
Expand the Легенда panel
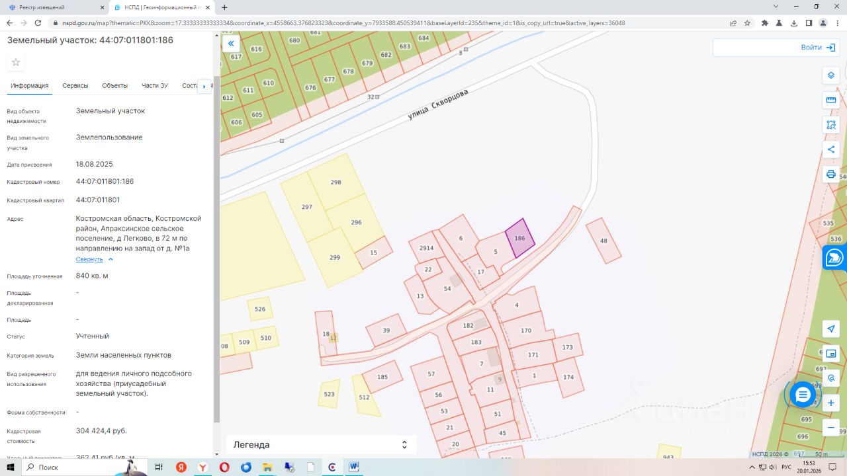coord(404,445)
